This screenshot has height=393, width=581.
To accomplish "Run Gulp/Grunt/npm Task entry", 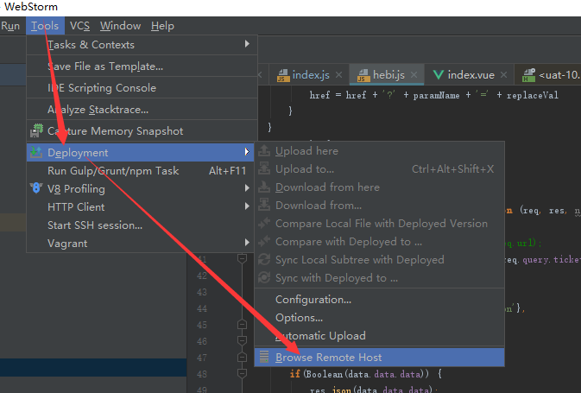I will tap(140, 170).
